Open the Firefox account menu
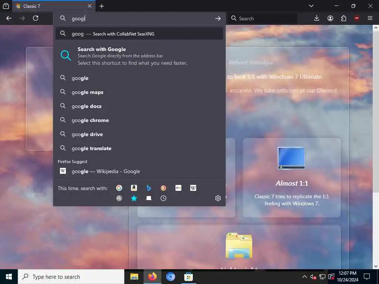Screen dimensions: 379x284 pos(330,18)
